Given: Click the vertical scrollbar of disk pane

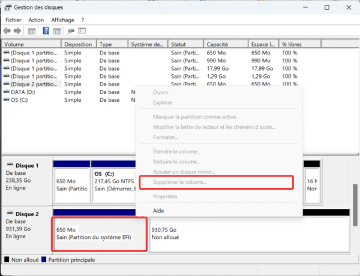Looking at the screenshot, I should click(355, 204).
